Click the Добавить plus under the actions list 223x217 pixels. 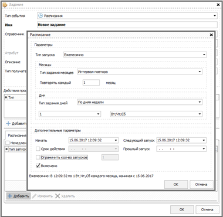16,124
